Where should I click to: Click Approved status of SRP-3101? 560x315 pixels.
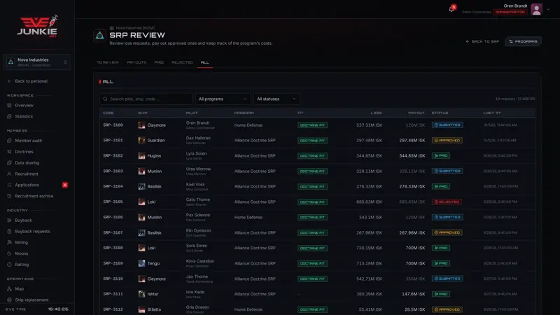(447, 141)
